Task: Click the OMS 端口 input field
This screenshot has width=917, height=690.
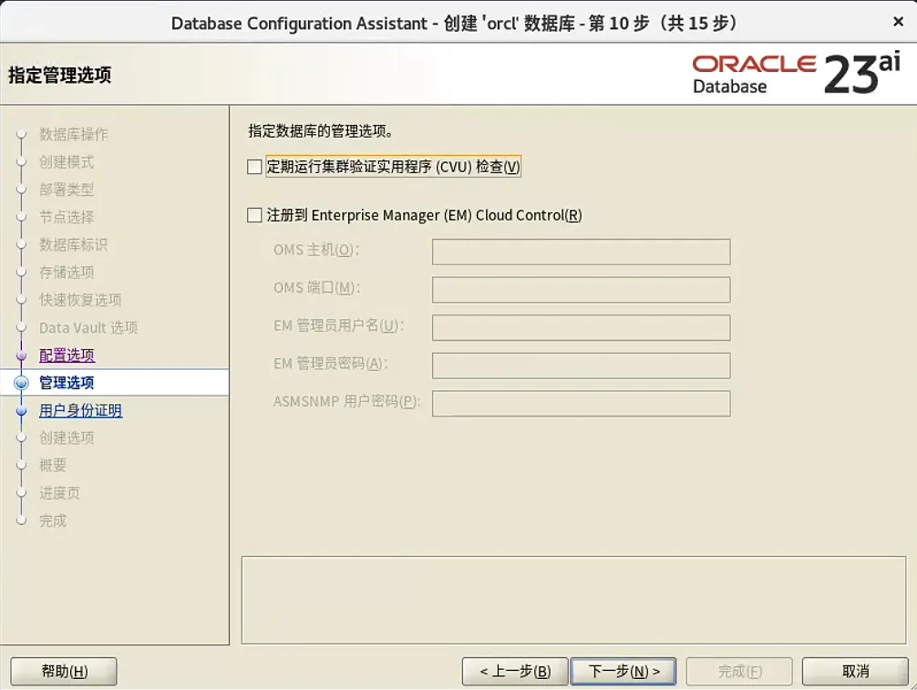Action: pos(581,290)
